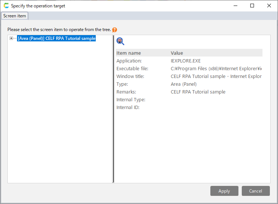Image resolution: width=278 pixels, height=204 pixels.
Task: Click the IEXPLORE.EXE value cell
Action: click(x=186, y=61)
